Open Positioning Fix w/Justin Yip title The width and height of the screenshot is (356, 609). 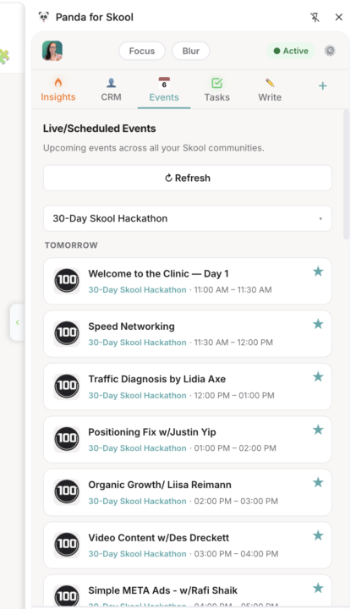point(152,432)
